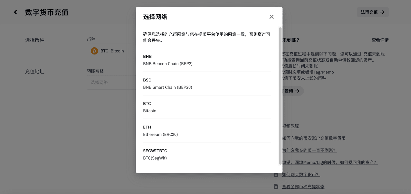Open the BTC Bitcoin 币种 dropdown
Viewport: 411px width, 194px height.
111,51
